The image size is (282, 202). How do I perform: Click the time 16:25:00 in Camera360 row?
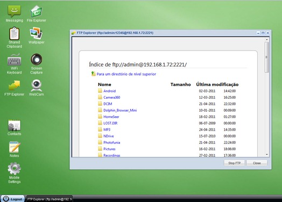(x=230, y=97)
